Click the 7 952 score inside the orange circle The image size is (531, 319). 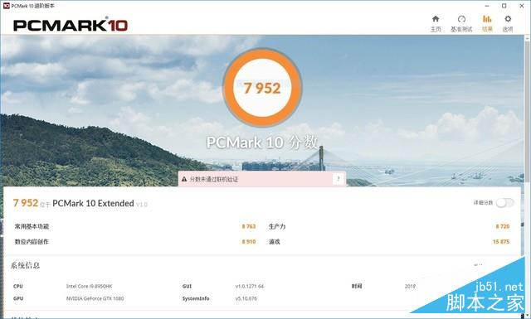point(262,89)
